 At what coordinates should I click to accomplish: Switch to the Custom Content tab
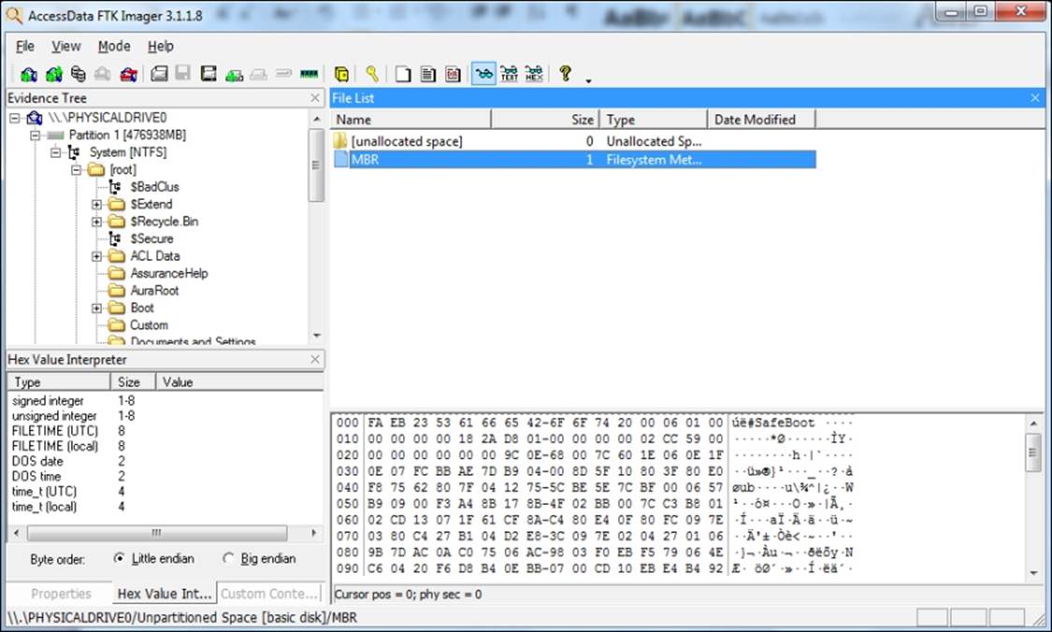click(268, 594)
